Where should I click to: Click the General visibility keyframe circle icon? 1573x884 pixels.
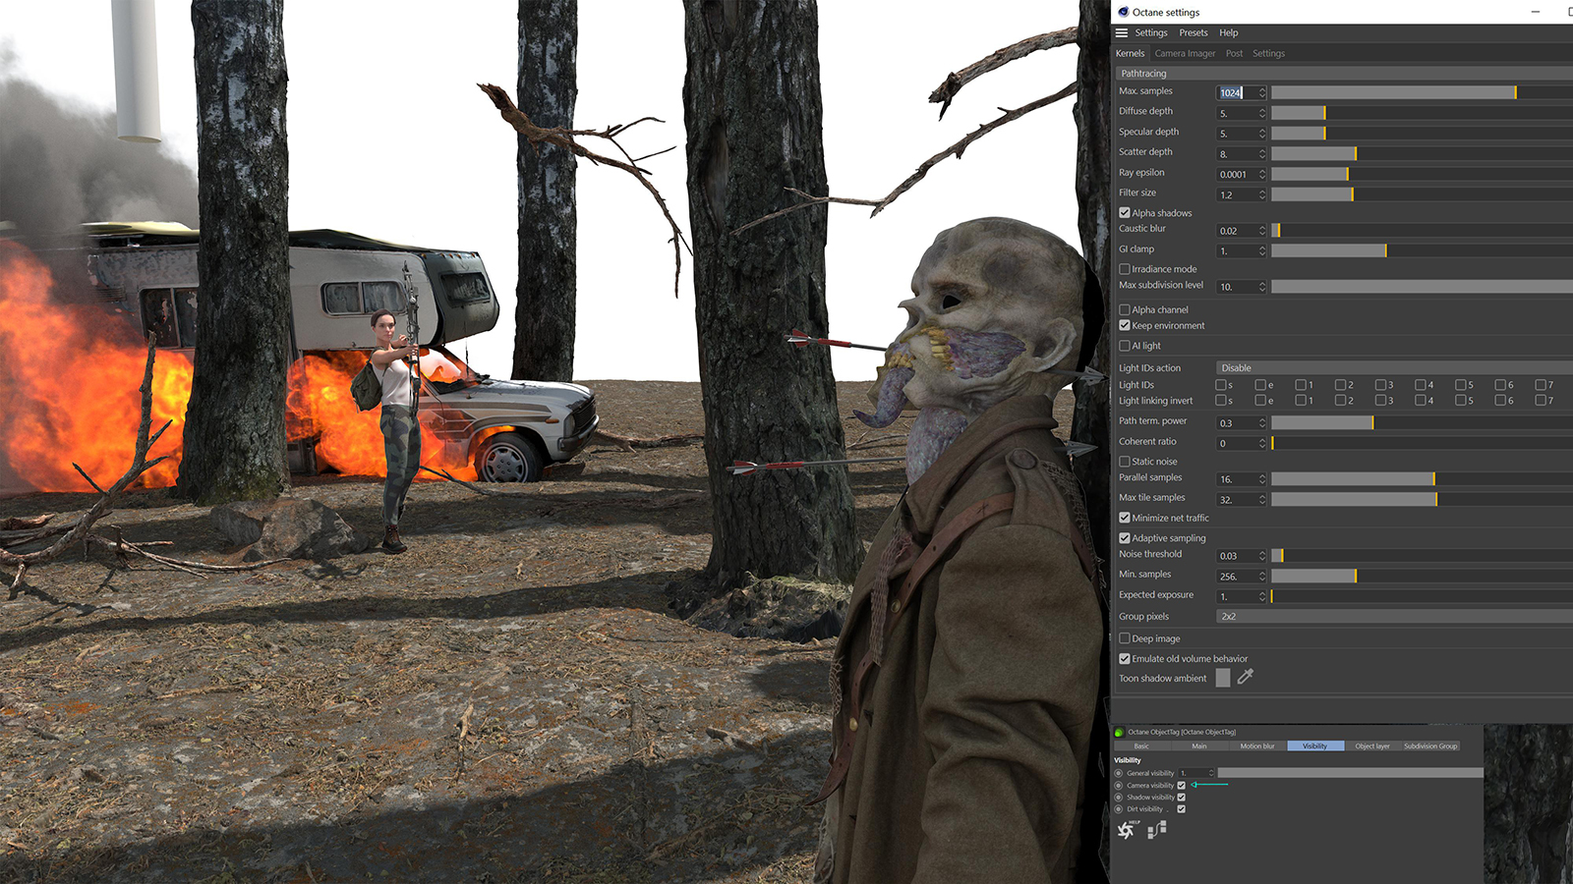click(x=1118, y=773)
